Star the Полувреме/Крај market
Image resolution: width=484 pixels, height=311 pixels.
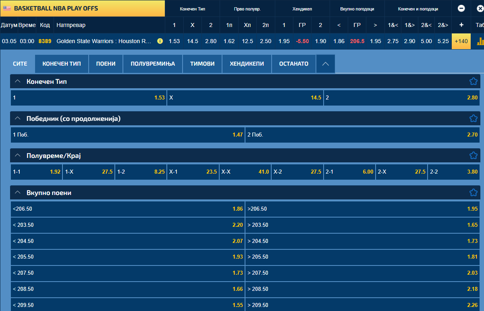[473, 155]
